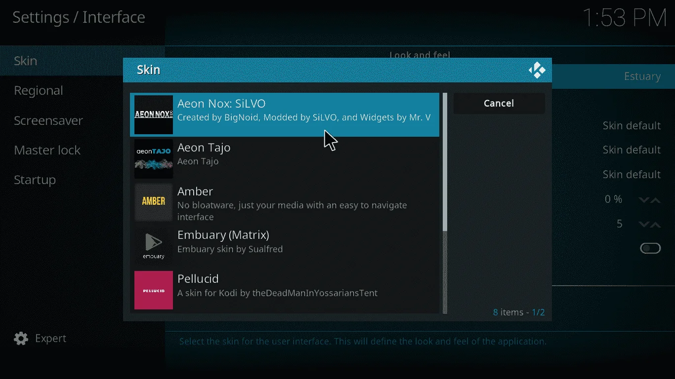
Task: Click the '8 items - 1/2' counter
Action: [x=519, y=312]
